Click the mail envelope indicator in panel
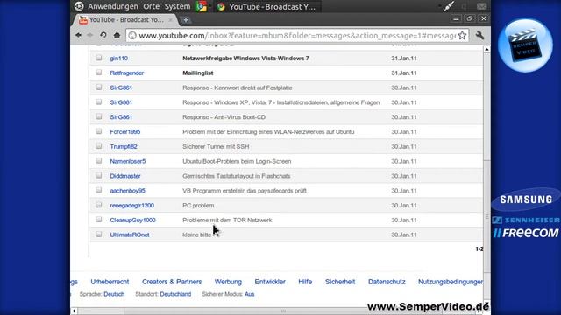Viewport: 561px width, 315px height. 481,6
